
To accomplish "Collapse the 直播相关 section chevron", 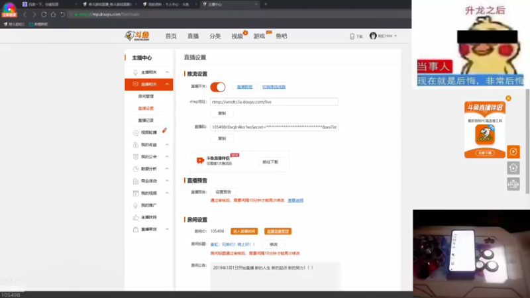I will pos(167,84).
